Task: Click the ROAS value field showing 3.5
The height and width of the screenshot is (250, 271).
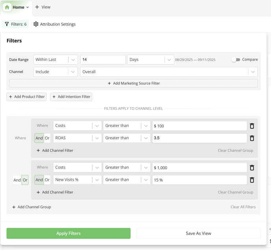Action: click(x=199, y=138)
